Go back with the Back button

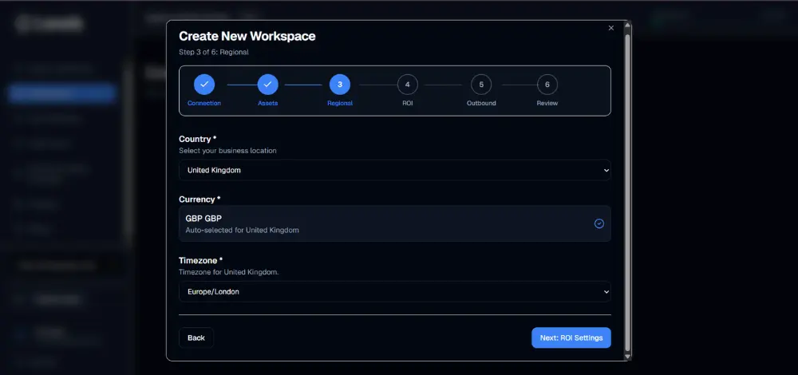tap(196, 337)
